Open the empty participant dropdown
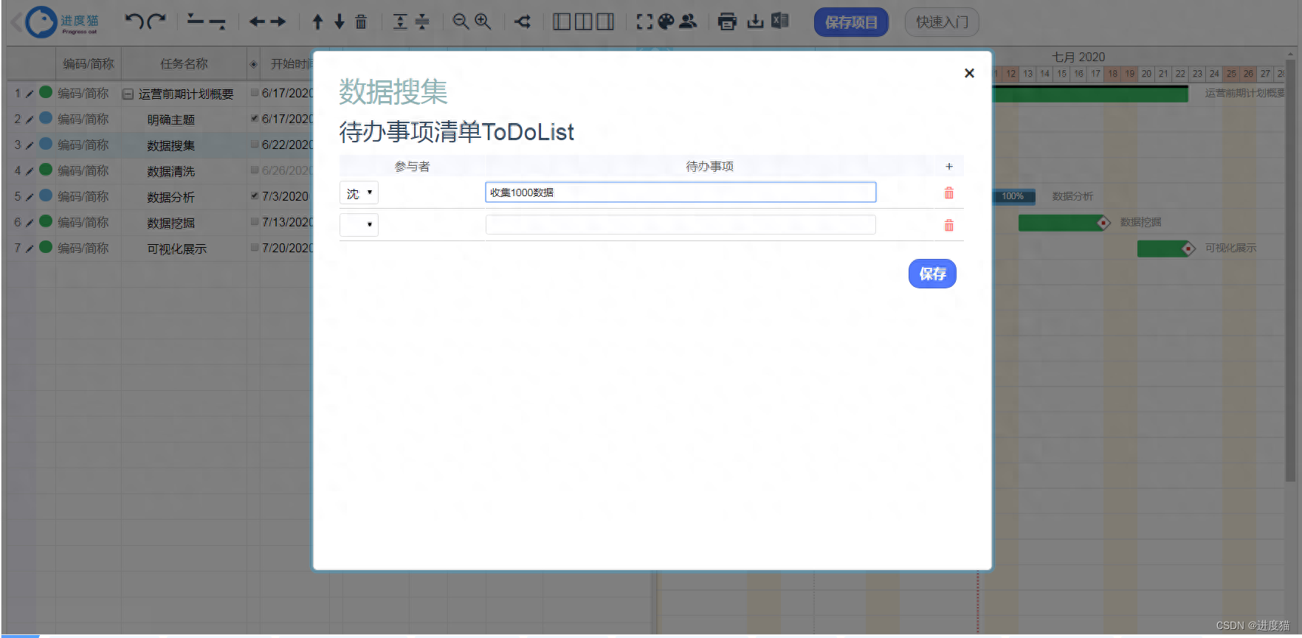The width and height of the screenshot is (1302, 638). [x=359, y=225]
